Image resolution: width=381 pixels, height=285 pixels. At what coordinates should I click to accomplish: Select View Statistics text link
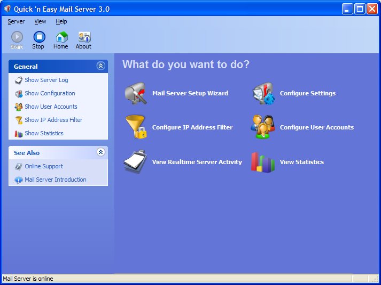[302, 162]
